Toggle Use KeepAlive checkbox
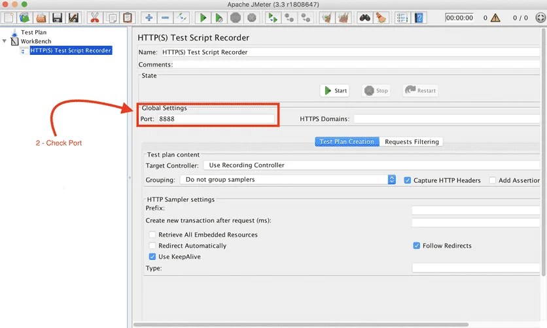 click(152, 257)
